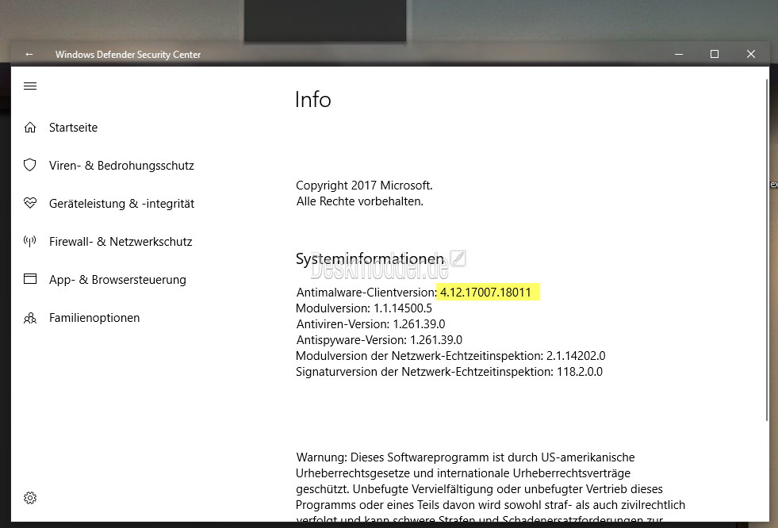Click the Programms oder eines Teils line
Screen dimensions: 778x528
pyautogui.click(x=490, y=505)
